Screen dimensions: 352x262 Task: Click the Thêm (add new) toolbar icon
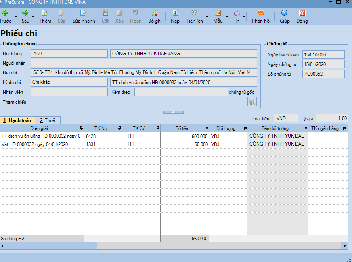pos(45,16)
